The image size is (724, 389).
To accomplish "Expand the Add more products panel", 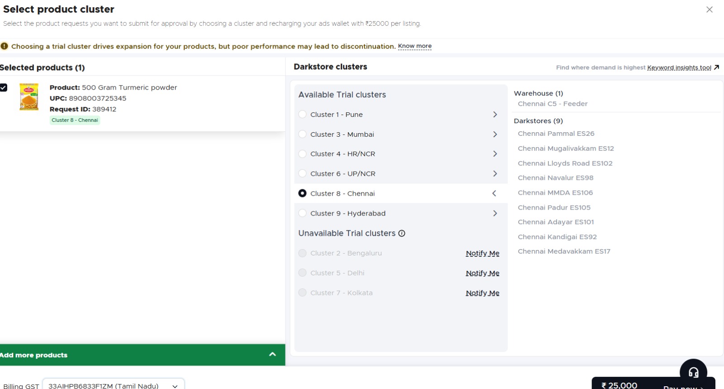I will (272, 355).
